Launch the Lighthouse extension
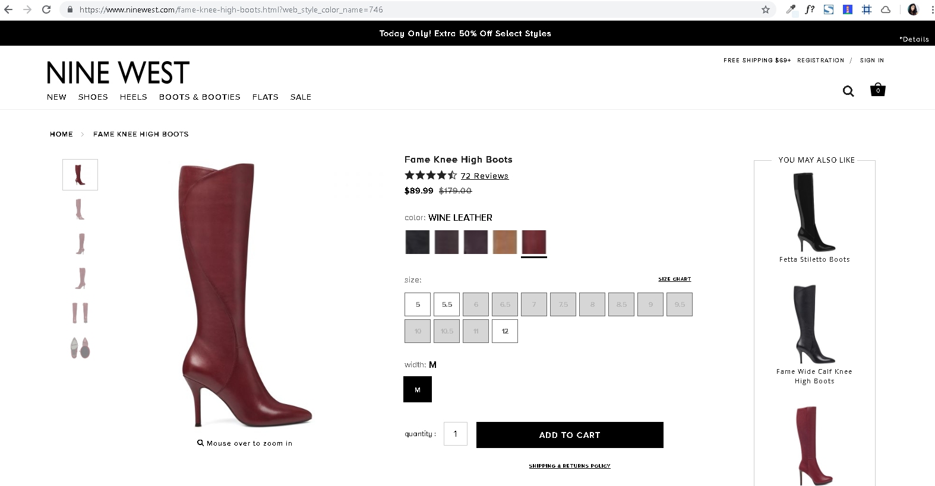 847,9
